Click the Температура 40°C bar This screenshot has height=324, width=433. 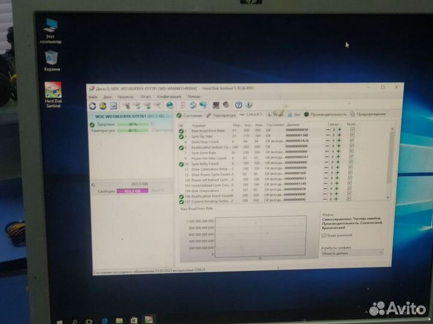pyautogui.click(x=133, y=130)
